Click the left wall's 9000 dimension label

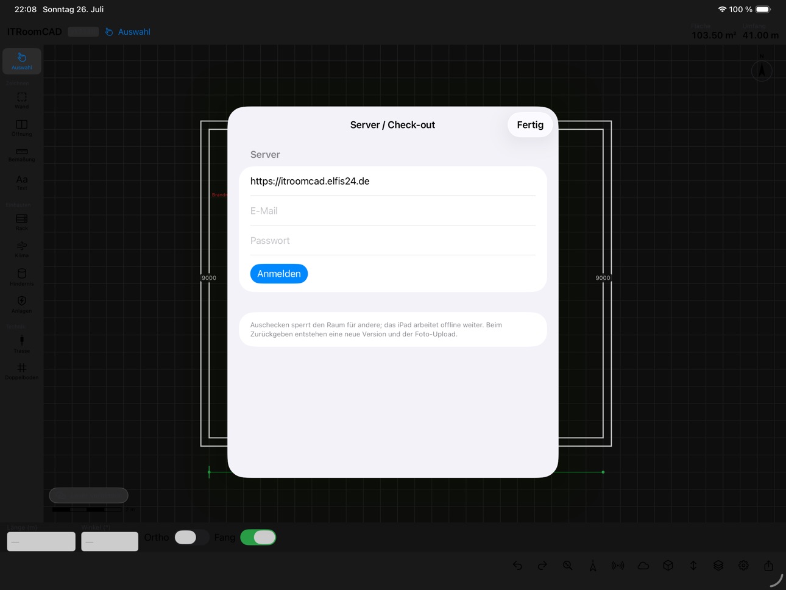(x=209, y=278)
